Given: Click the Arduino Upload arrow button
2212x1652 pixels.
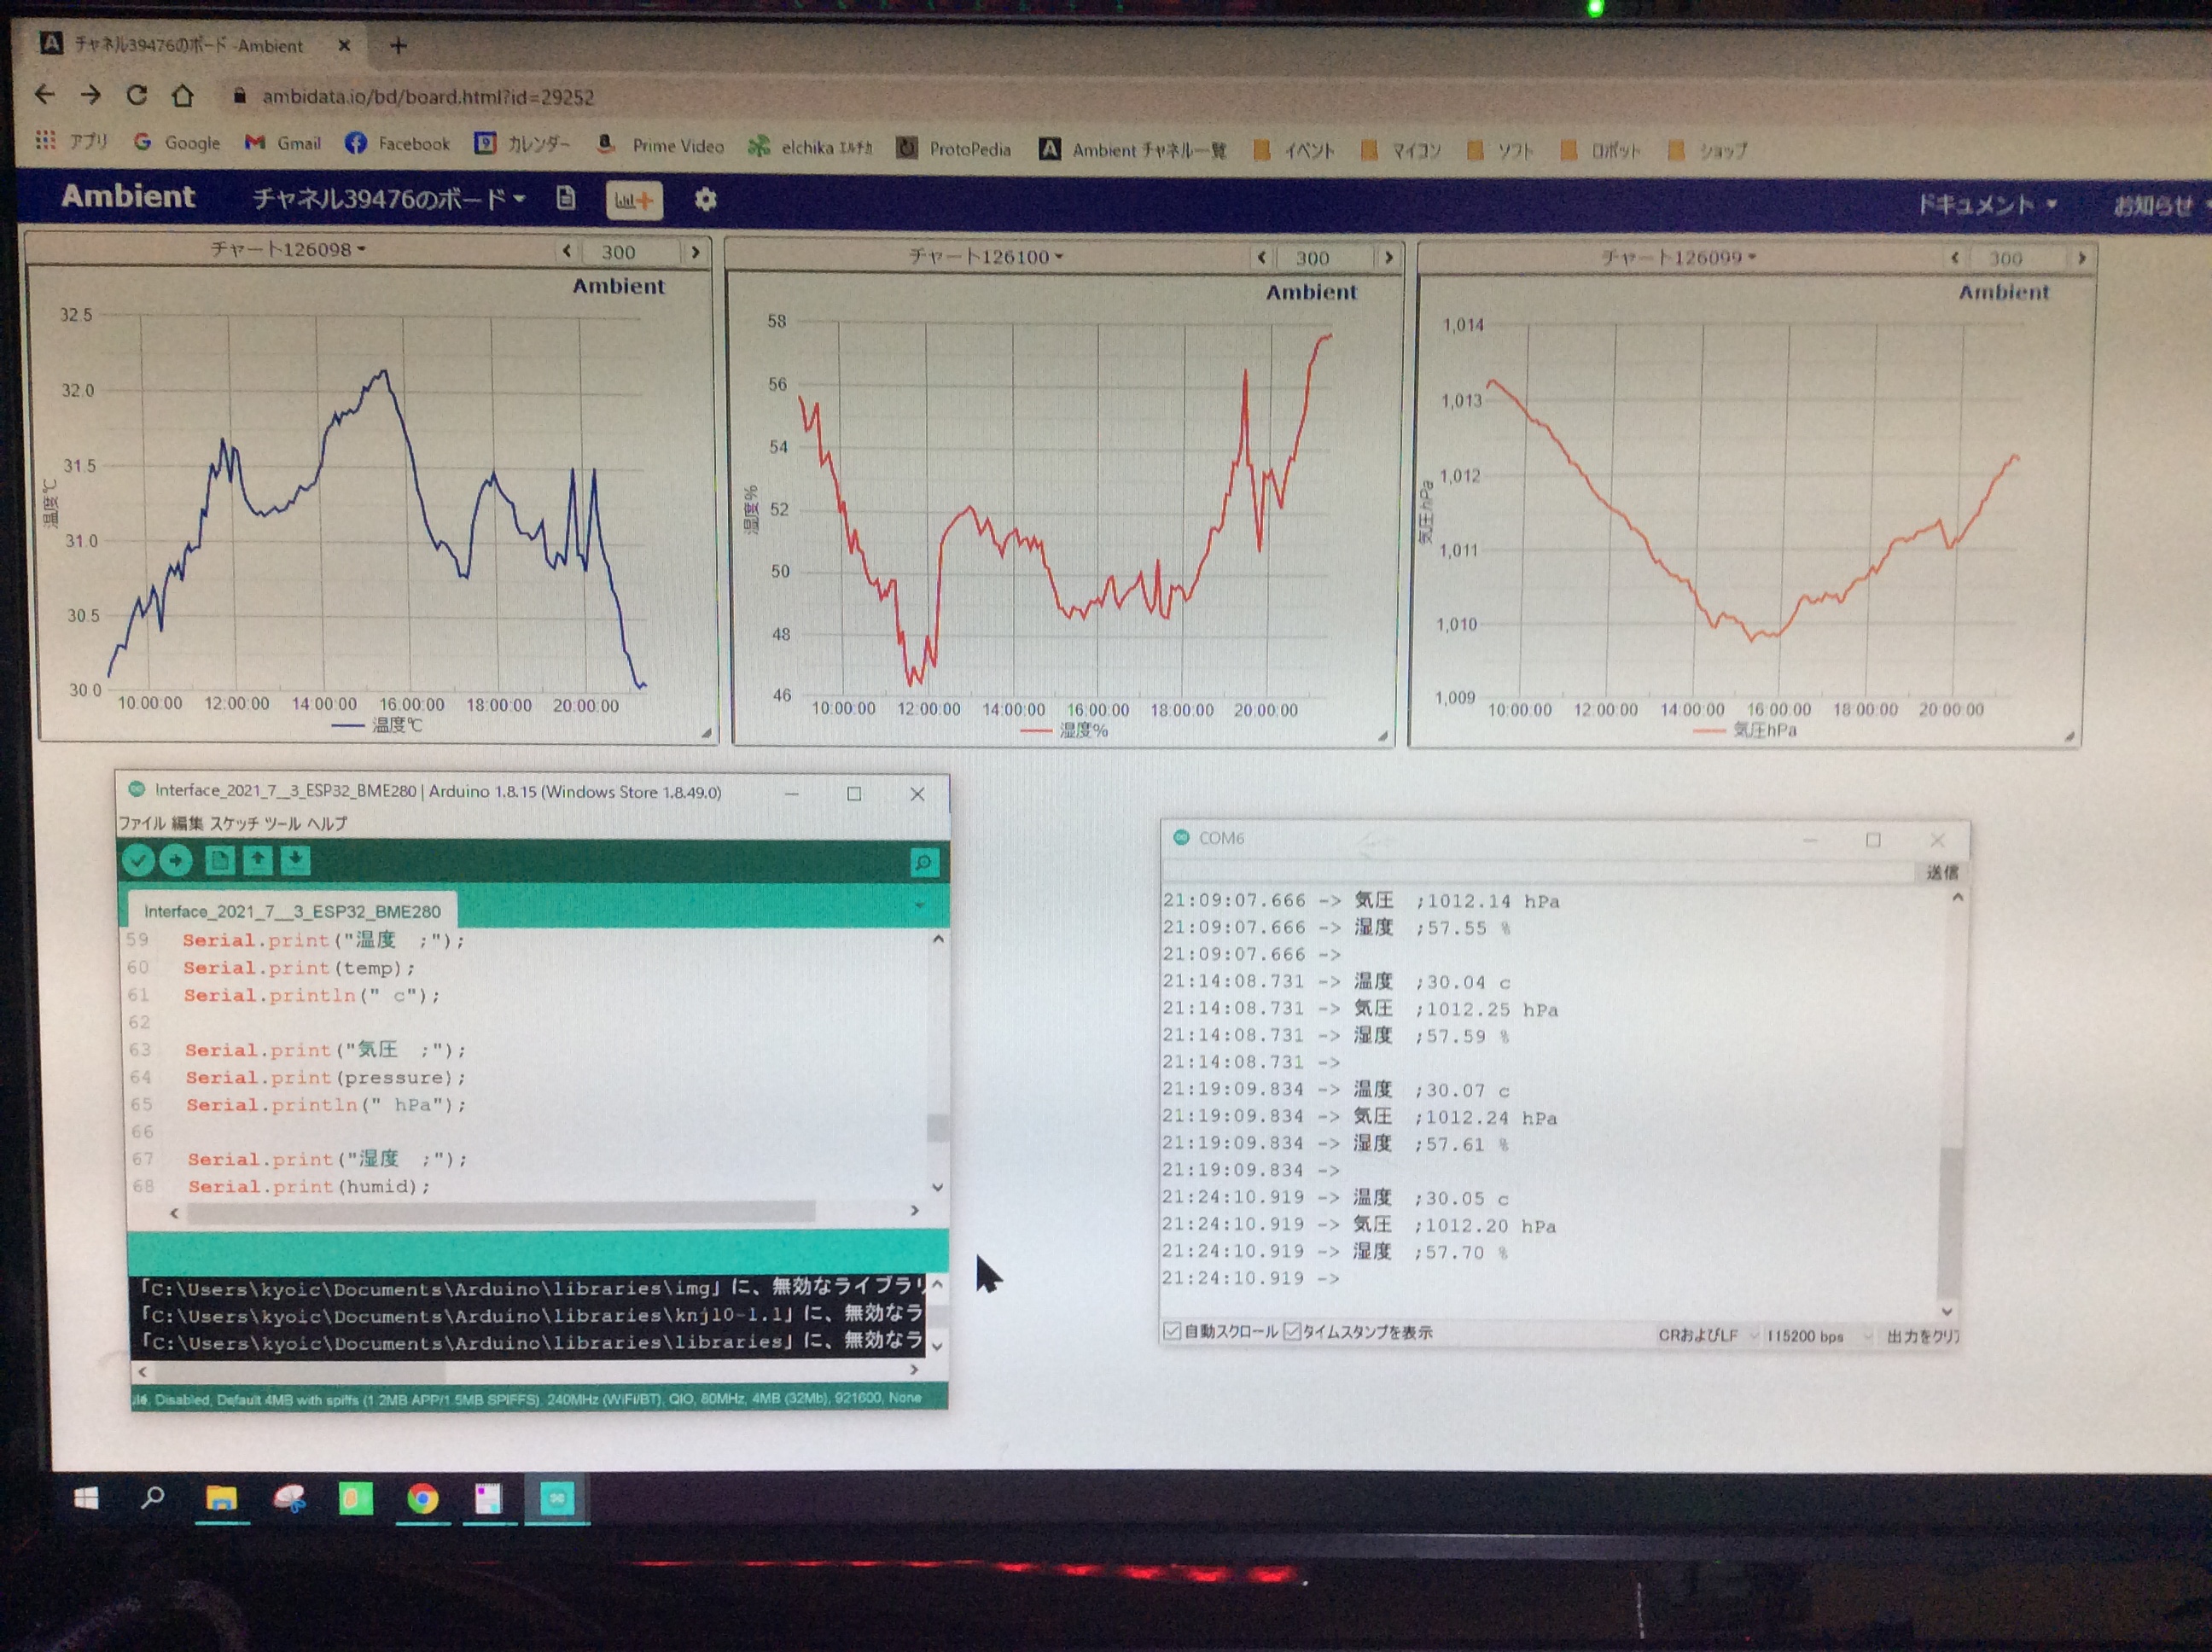Looking at the screenshot, I should coord(176,860).
